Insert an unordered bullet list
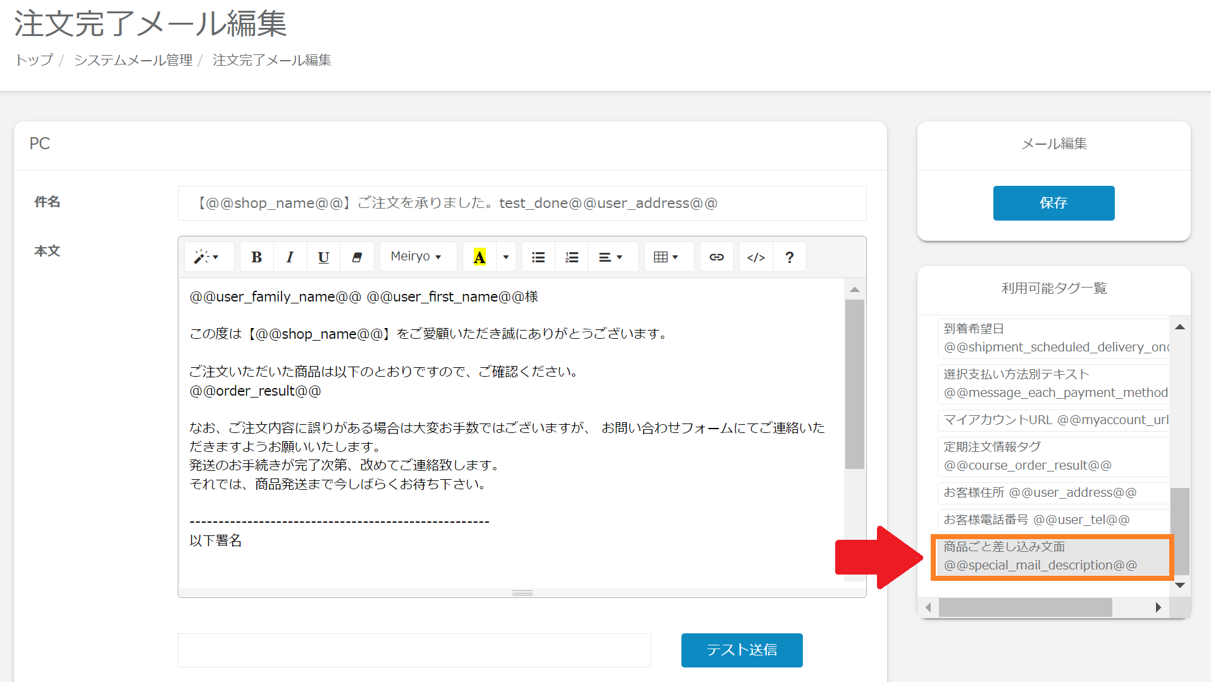1211x682 pixels. (538, 257)
